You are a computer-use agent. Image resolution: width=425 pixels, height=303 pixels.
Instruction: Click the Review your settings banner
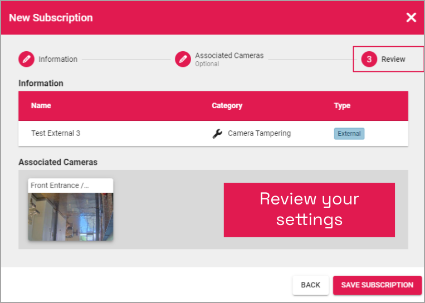point(309,209)
